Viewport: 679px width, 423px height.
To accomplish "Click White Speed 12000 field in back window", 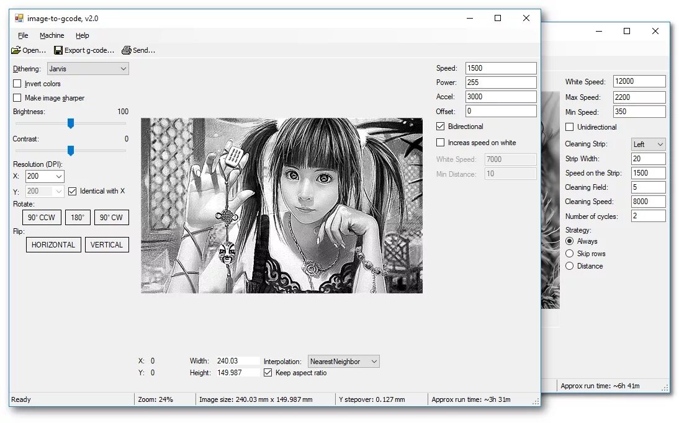I will point(639,81).
